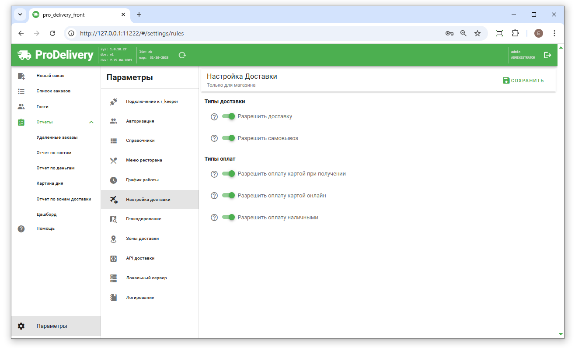
Task: Open the Отчет по деньгам report link
Action: pos(56,168)
